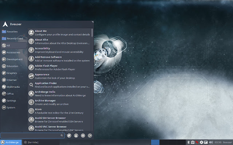The height and width of the screenshot is (145, 233).
Task: Click the menu search input field
Action: tap(32, 135)
